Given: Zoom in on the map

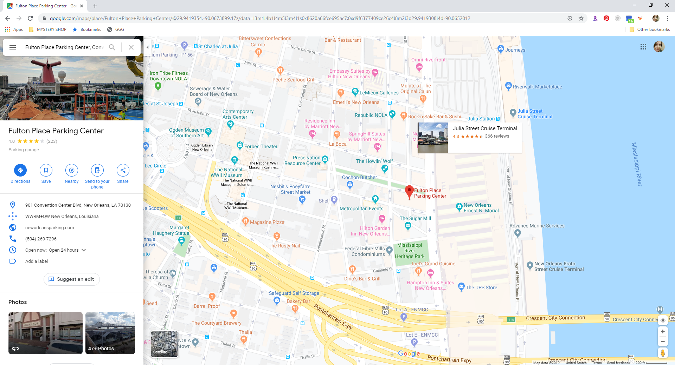Looking at the screenshot, I should (663, 332).
